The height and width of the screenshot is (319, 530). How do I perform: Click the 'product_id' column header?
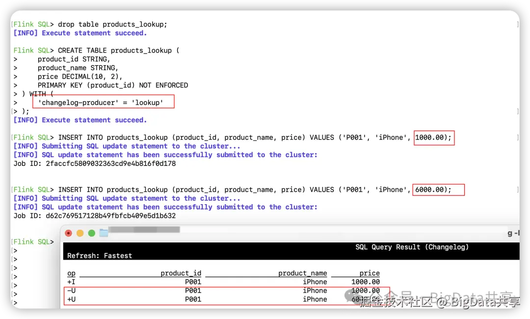coord(181,273)
